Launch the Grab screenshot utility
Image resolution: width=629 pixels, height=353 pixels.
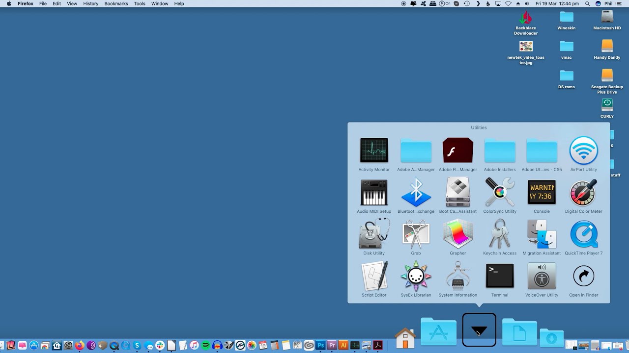pyautogui.click(x=416, y=234)
